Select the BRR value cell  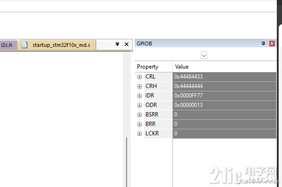tap(224, 124)
